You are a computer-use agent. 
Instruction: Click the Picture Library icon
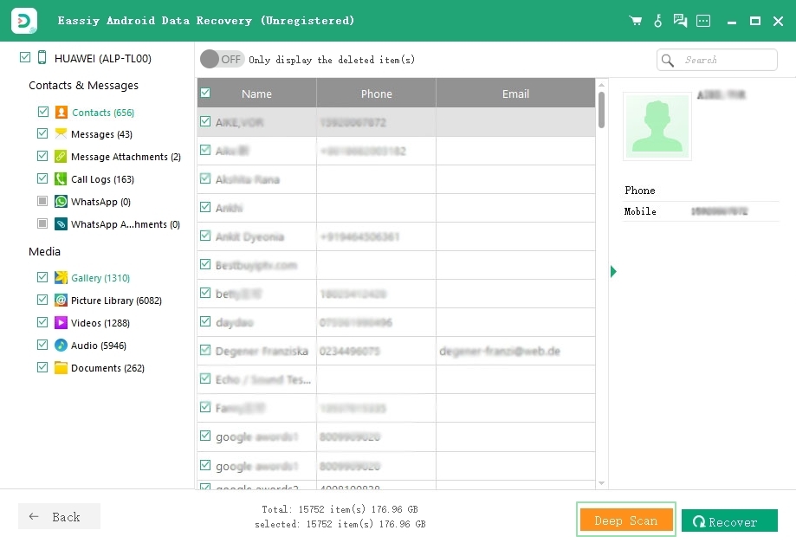(61, 300)
